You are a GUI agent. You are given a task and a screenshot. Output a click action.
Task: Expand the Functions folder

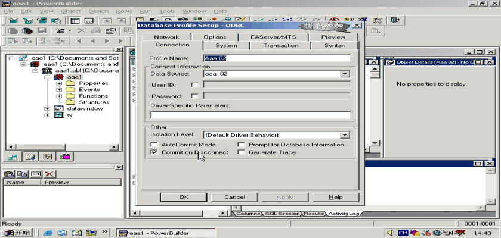tap(59, 96)
